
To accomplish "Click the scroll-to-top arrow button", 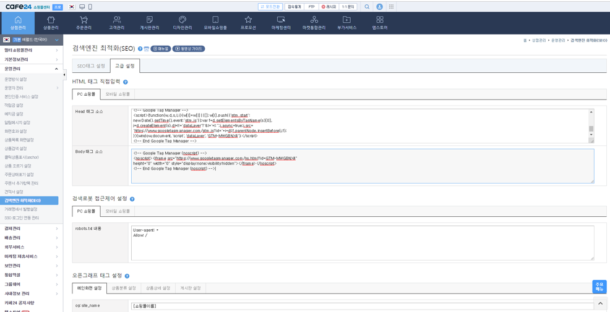I will point(600,303).
